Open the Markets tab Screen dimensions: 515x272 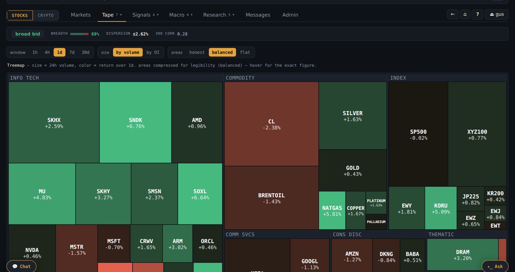[81, 15]
